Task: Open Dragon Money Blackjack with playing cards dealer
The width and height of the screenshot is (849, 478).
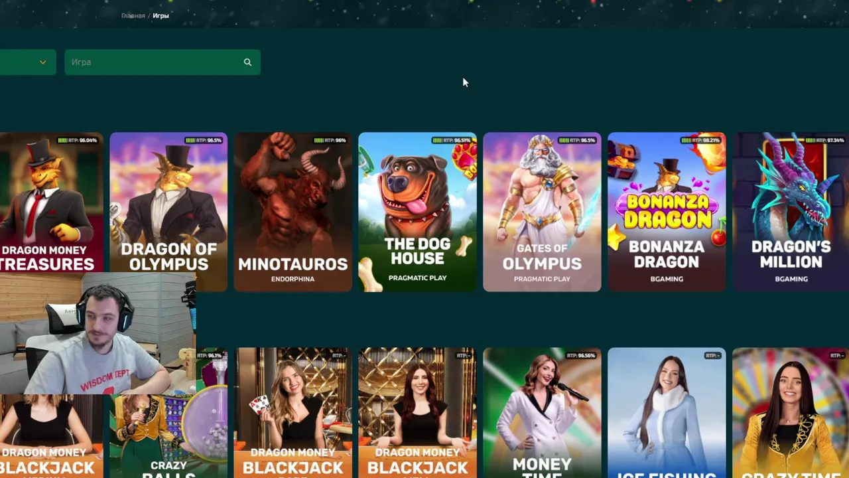Action: pyautogui.click(x=293, y=413)
